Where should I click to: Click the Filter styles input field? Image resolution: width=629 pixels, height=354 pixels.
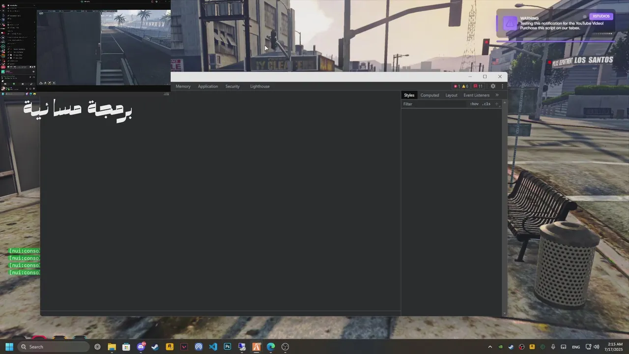click(435, 104)
